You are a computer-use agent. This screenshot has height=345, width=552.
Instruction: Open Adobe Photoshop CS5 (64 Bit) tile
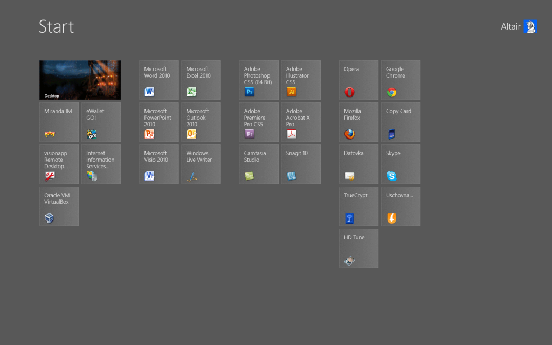259,80
